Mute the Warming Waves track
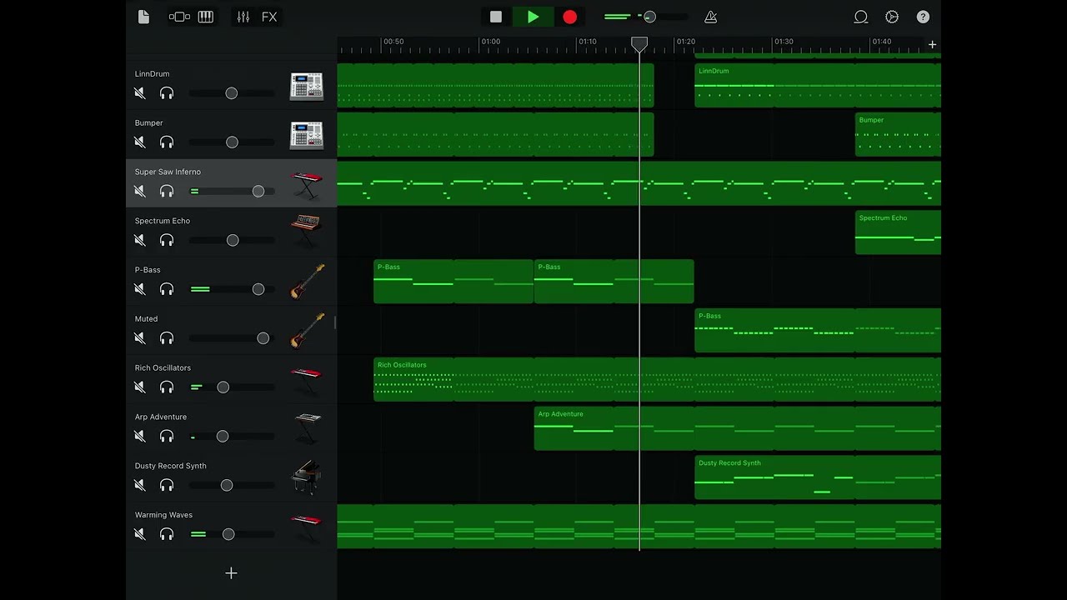Viewport: 1067px width, 600px height. click(x=140, y=534)
